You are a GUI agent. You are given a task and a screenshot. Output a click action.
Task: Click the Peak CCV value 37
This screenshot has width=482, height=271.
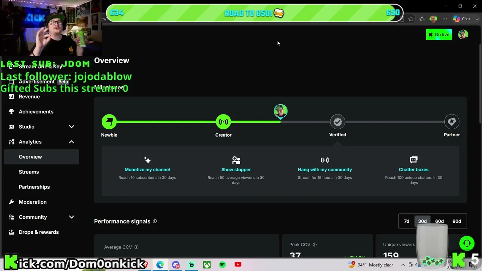(295, 255)
